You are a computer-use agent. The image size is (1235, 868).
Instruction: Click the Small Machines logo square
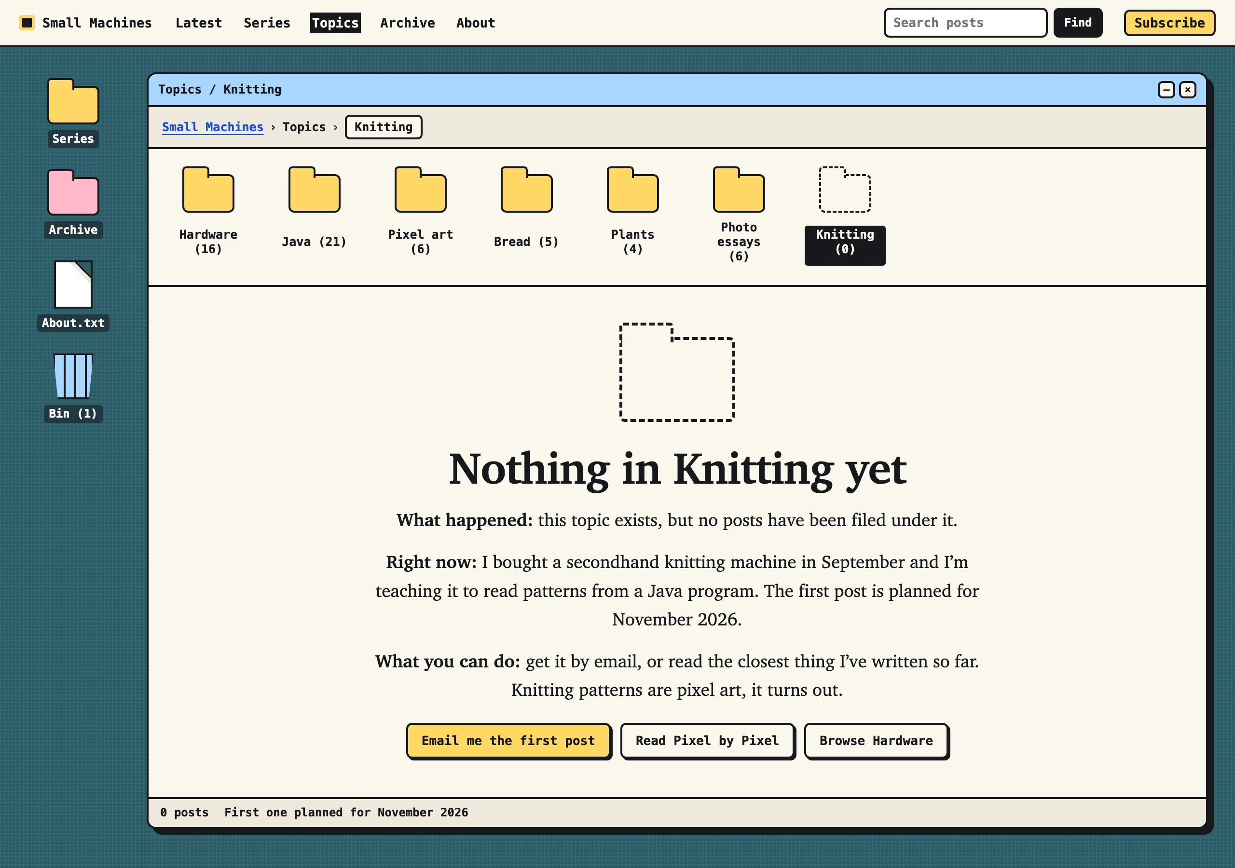[27, 23]
